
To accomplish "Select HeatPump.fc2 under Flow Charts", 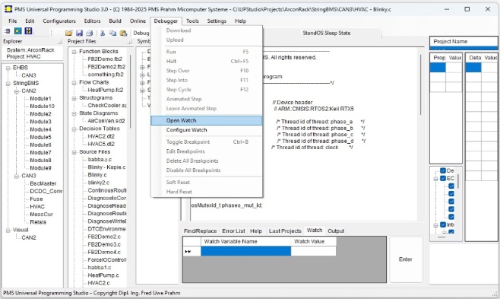I will (x=106, y=91).
